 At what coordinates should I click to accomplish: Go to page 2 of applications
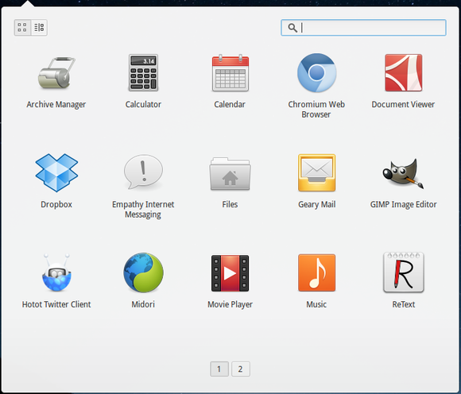coord(241,369)
